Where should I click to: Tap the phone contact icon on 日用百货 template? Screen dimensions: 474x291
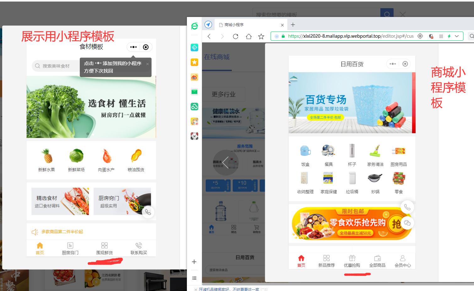point(407,207)
